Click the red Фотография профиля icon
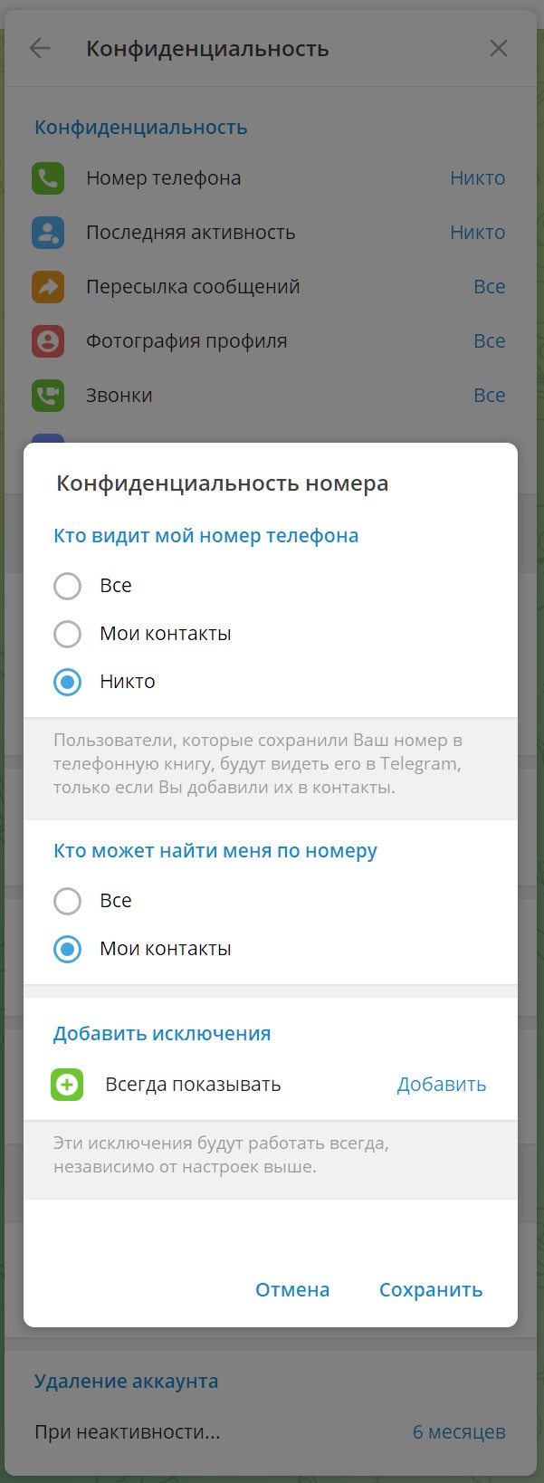Screen dimensions: 544x1483 click(48, 341)
